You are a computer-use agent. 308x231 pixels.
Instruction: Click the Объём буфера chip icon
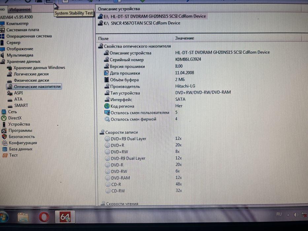tap(106, 80)
